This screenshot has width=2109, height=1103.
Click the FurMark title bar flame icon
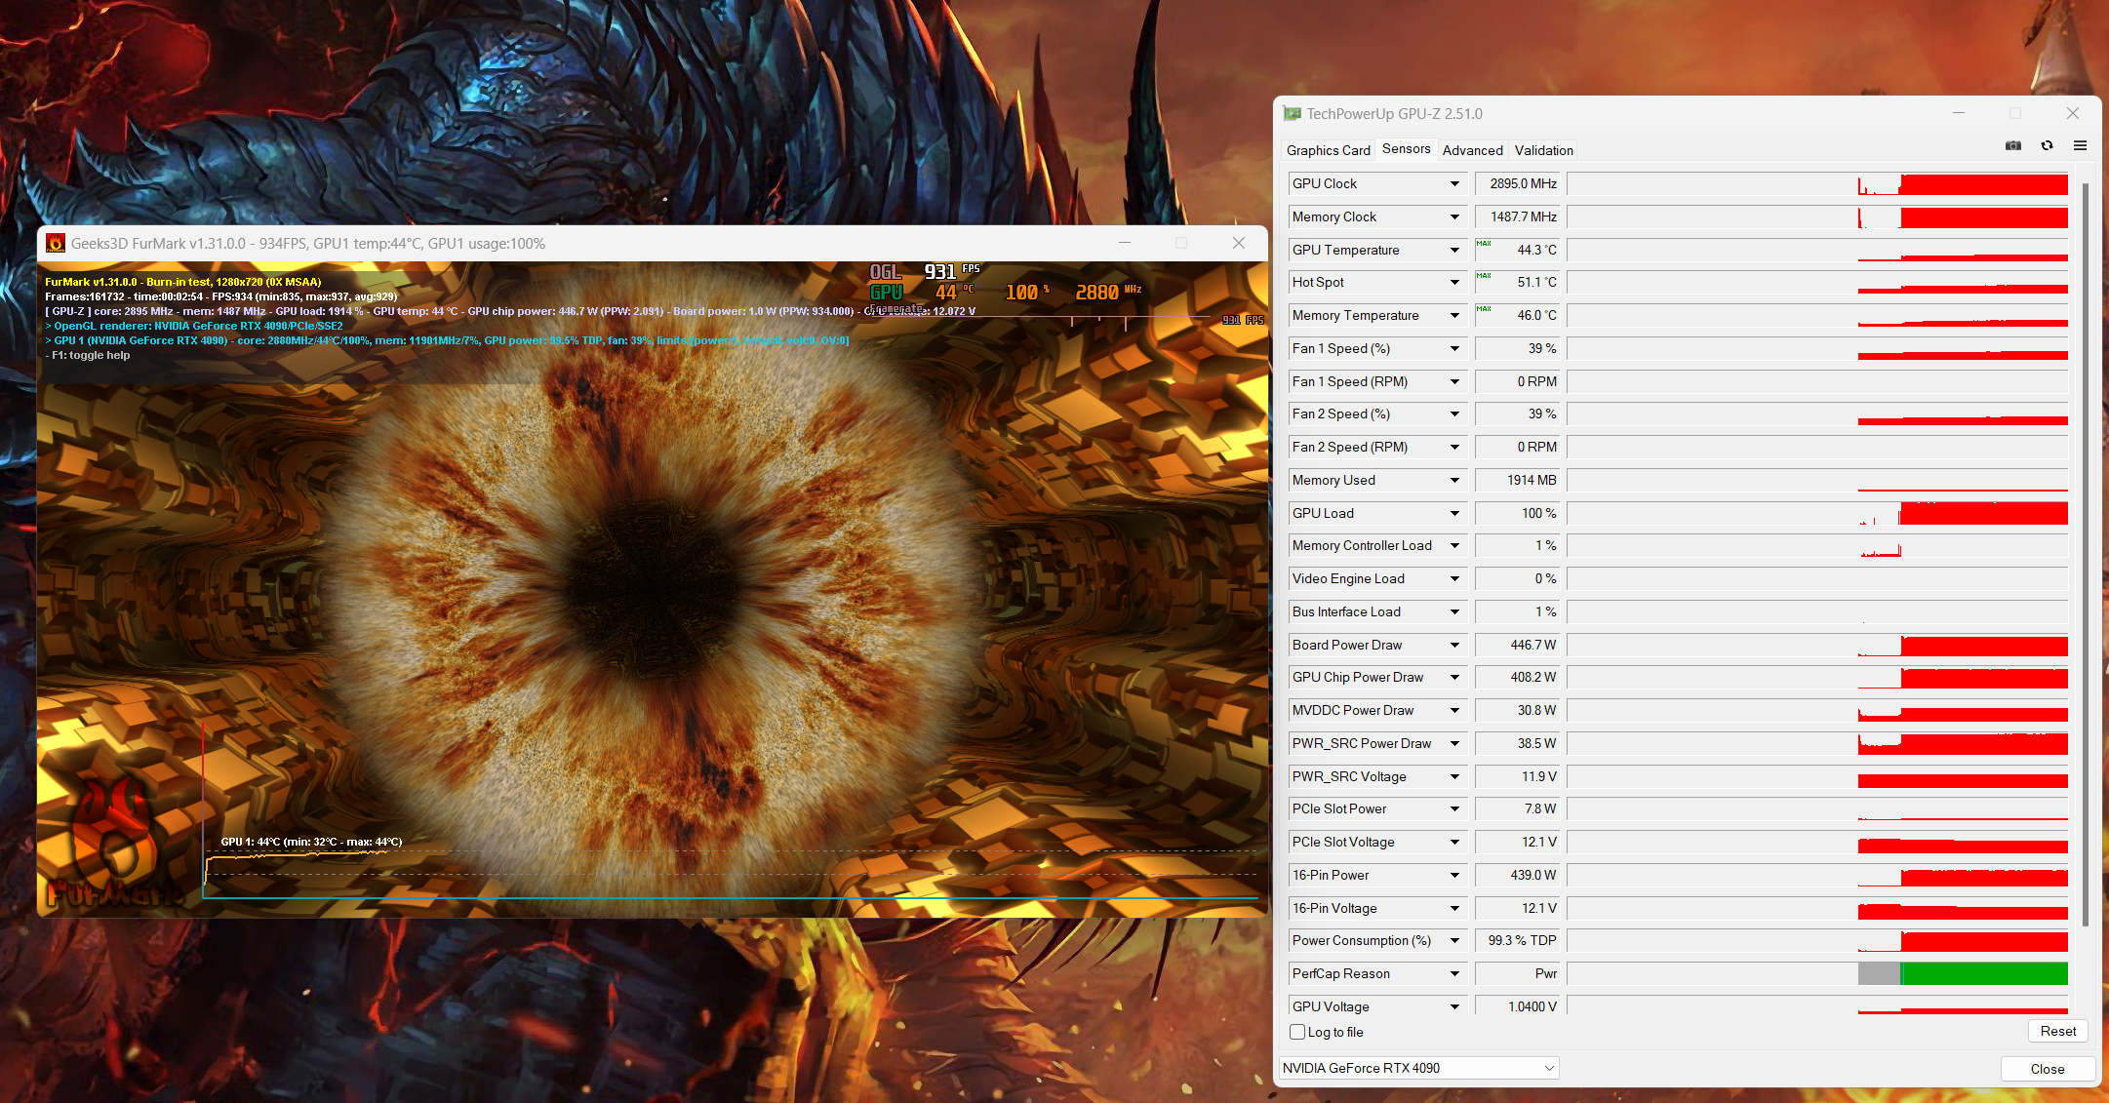[x=56, y=244]
